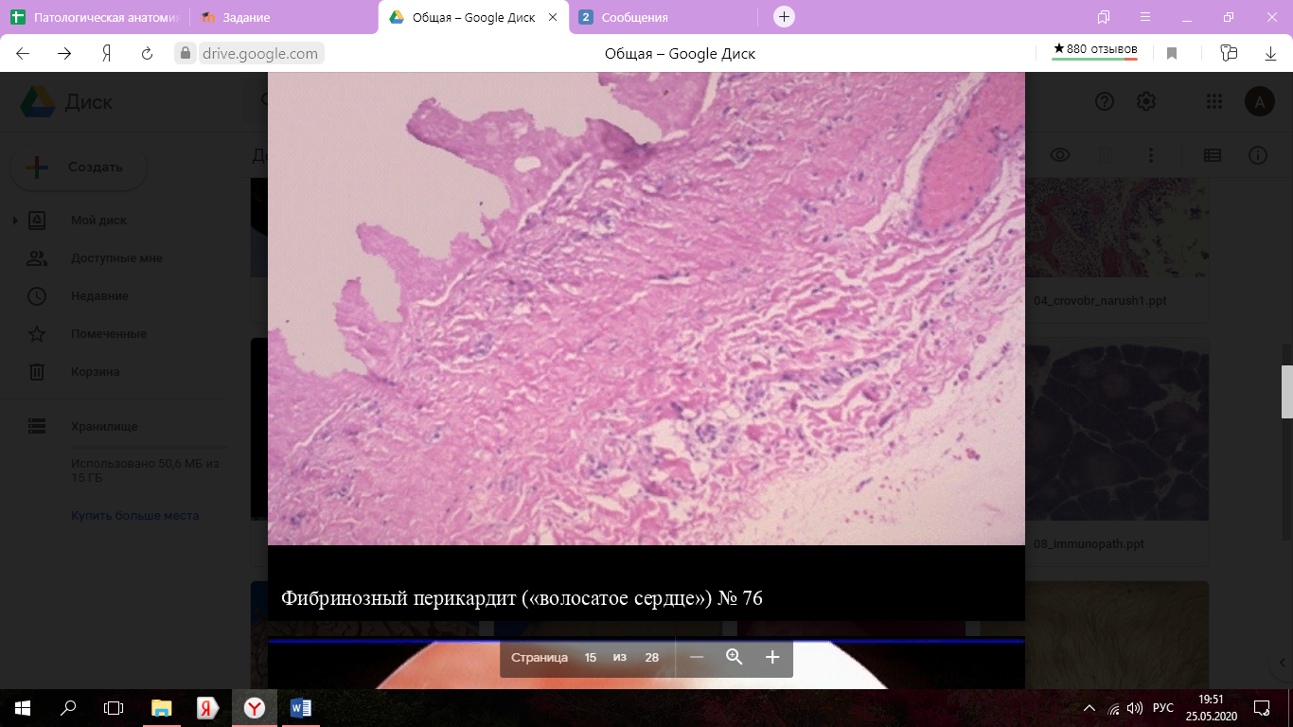Click the page vertical scrollbar thumb

(1286, 392)
